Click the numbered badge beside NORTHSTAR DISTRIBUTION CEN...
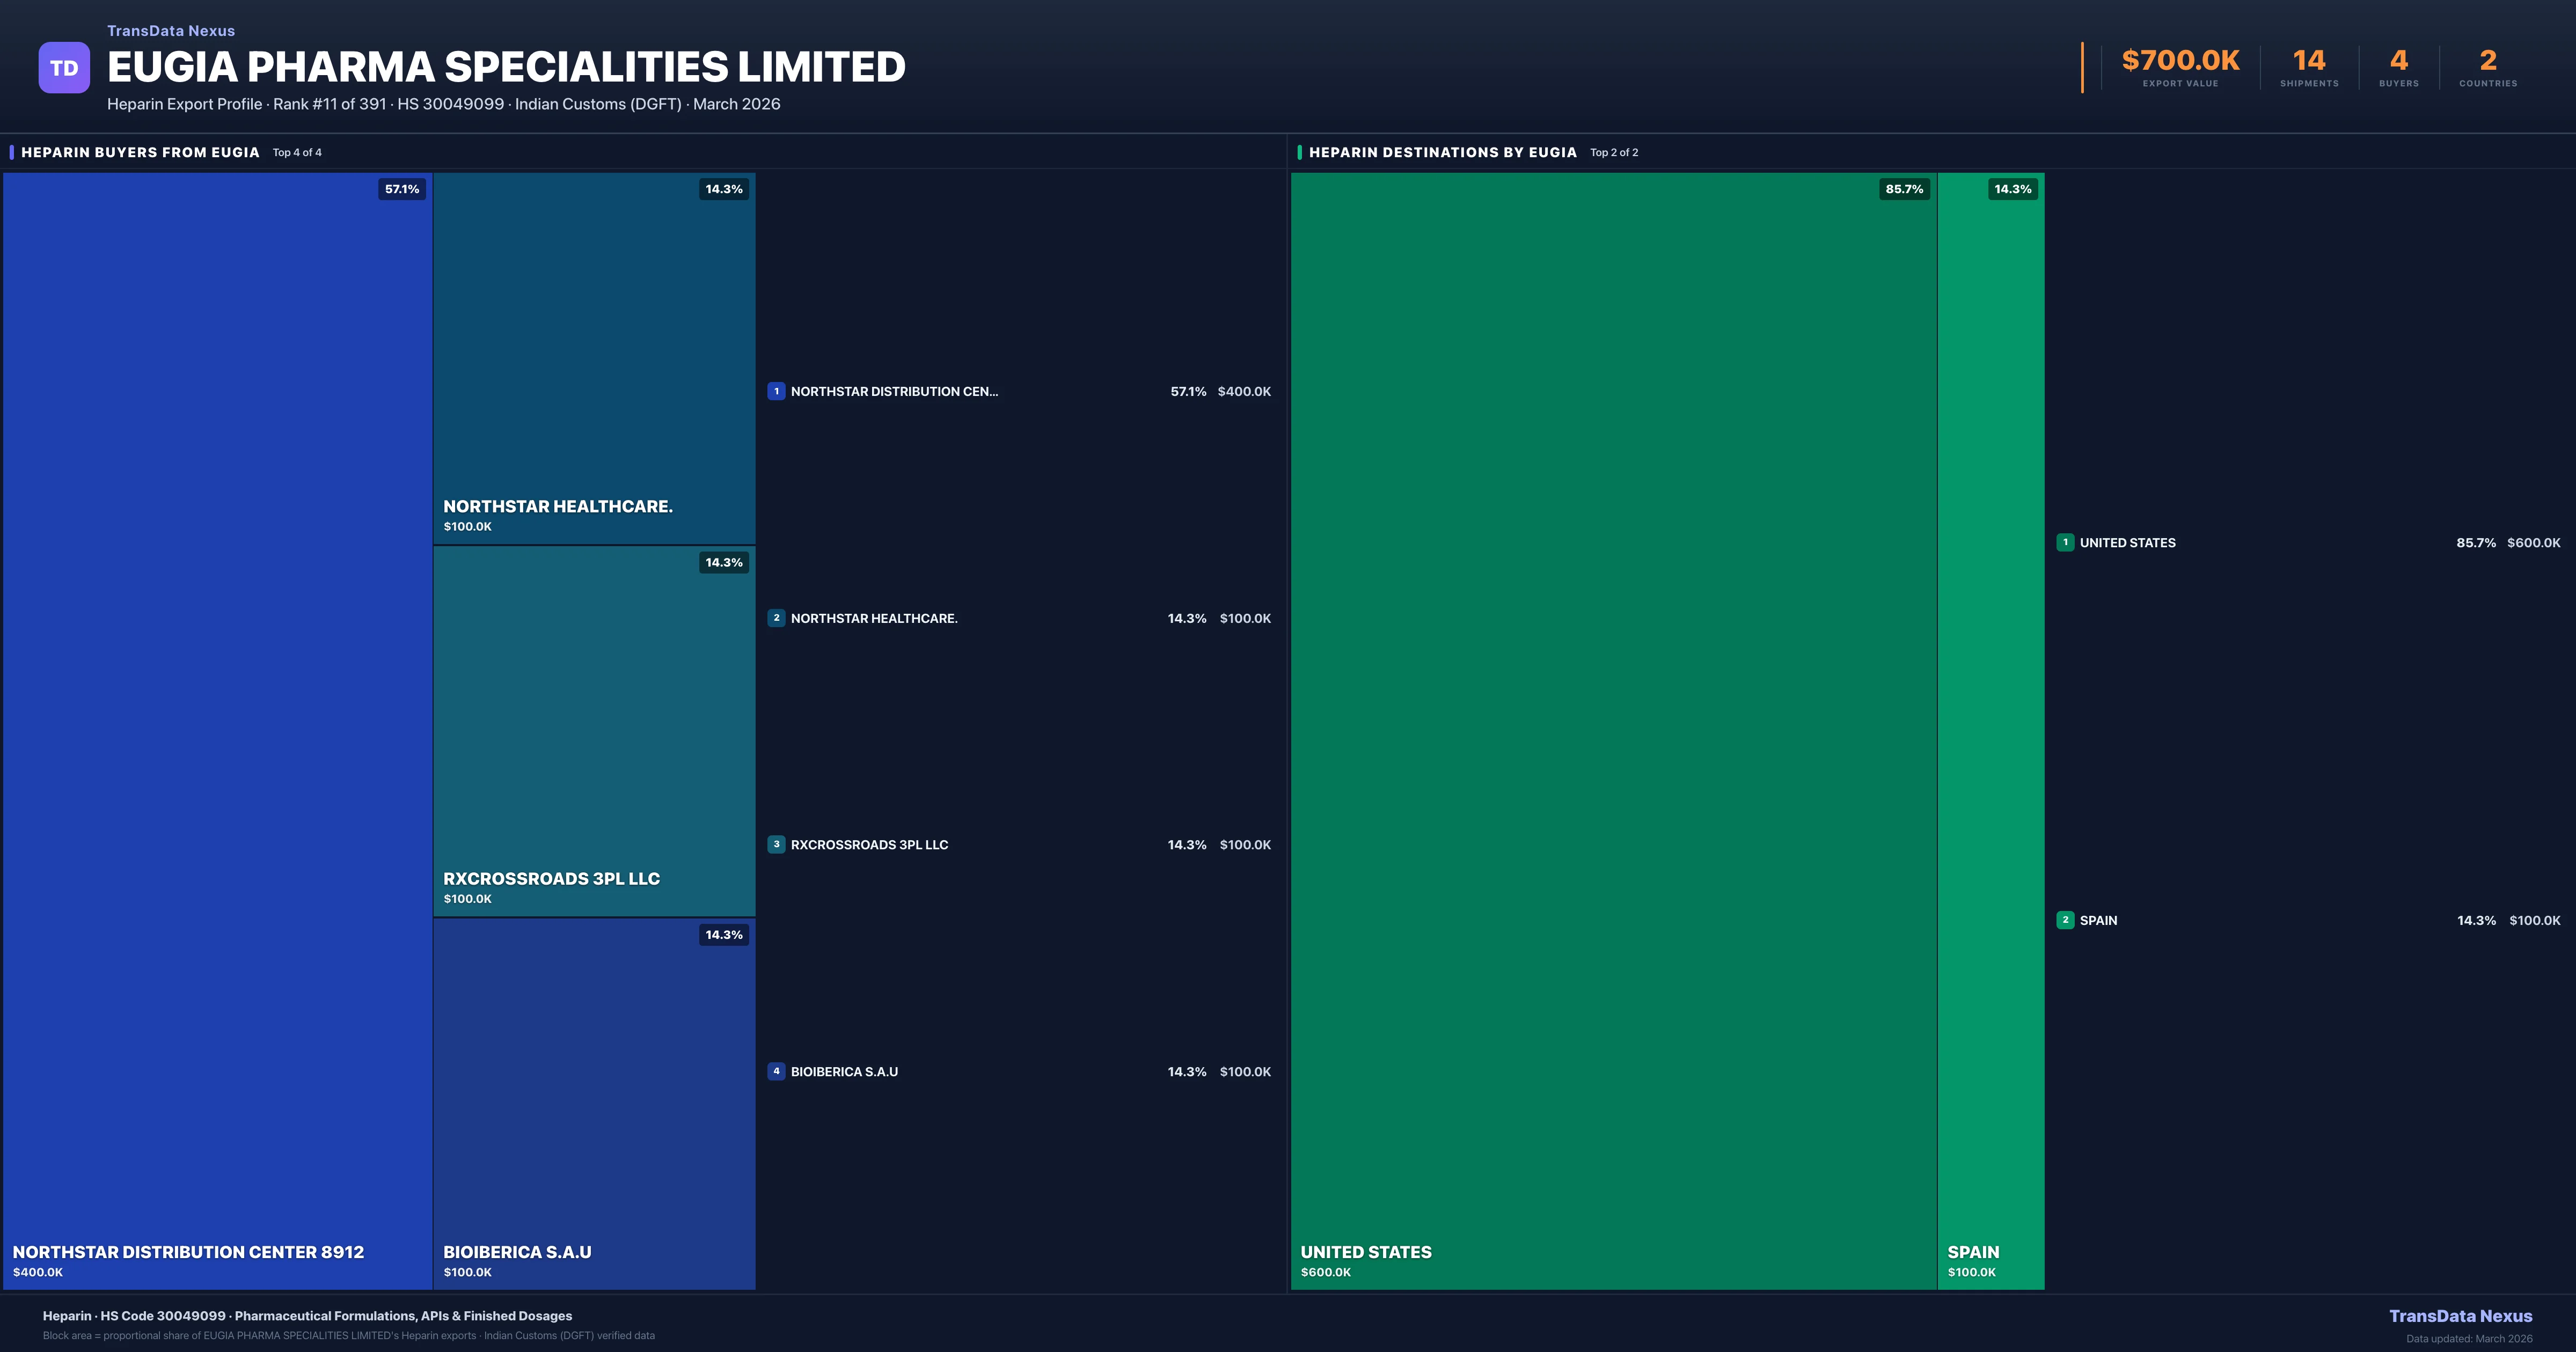2576x1352 pixels. coord(777,391)
